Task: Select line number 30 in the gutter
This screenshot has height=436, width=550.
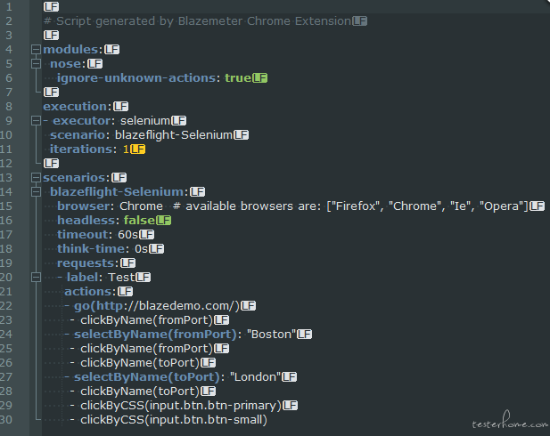Action: click(6, 420)
